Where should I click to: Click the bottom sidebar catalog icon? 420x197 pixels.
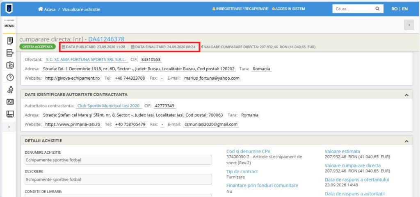click(x=10, y=114)
